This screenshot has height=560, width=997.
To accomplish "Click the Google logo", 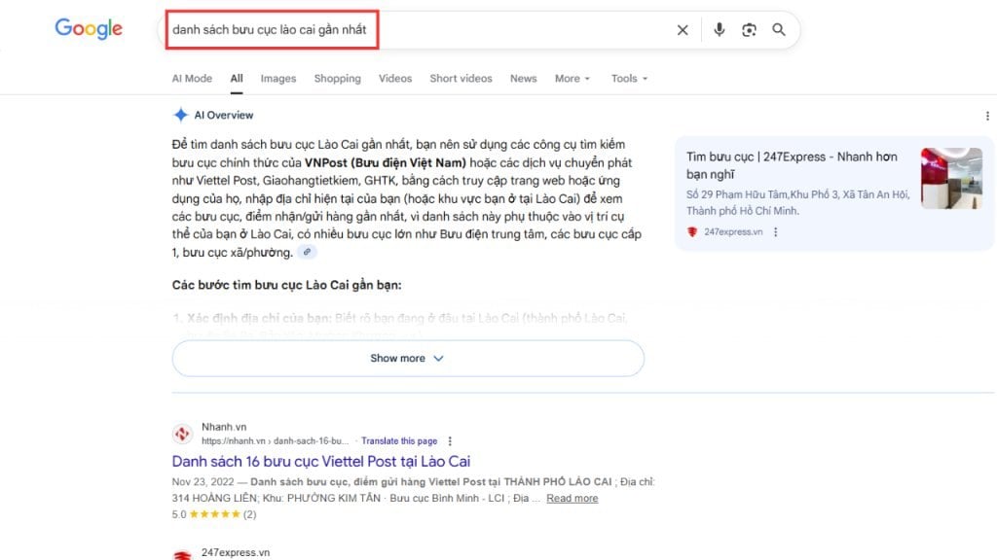I will (89, 29).
